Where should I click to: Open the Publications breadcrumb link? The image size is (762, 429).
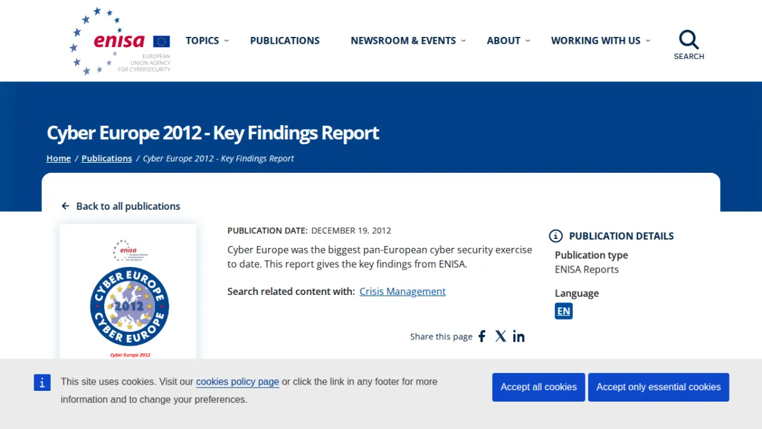click(107, 158)
